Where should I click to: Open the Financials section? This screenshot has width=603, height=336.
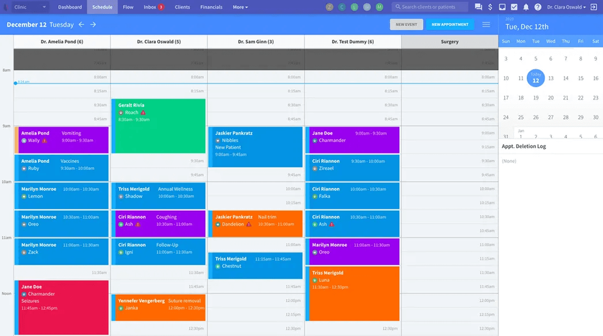click(210, 7)
